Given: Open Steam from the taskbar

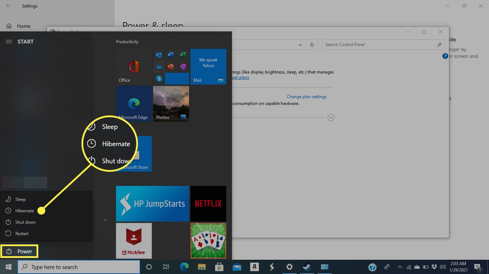Looking at the screenshot, I should pyautogui.click(x=307, y=267).
